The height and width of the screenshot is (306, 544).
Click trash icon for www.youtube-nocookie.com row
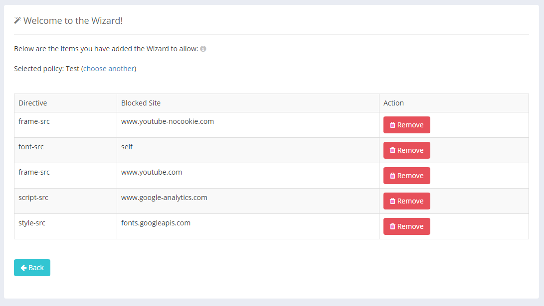pos(392,125)
